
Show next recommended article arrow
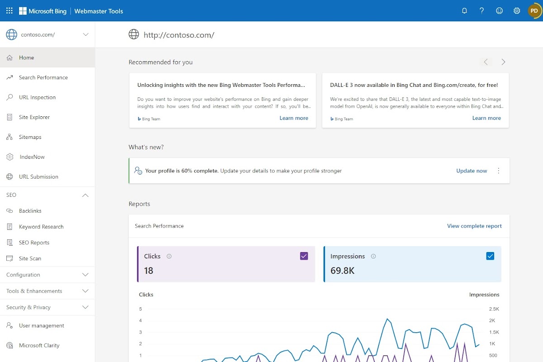click(x=503, y=62)
